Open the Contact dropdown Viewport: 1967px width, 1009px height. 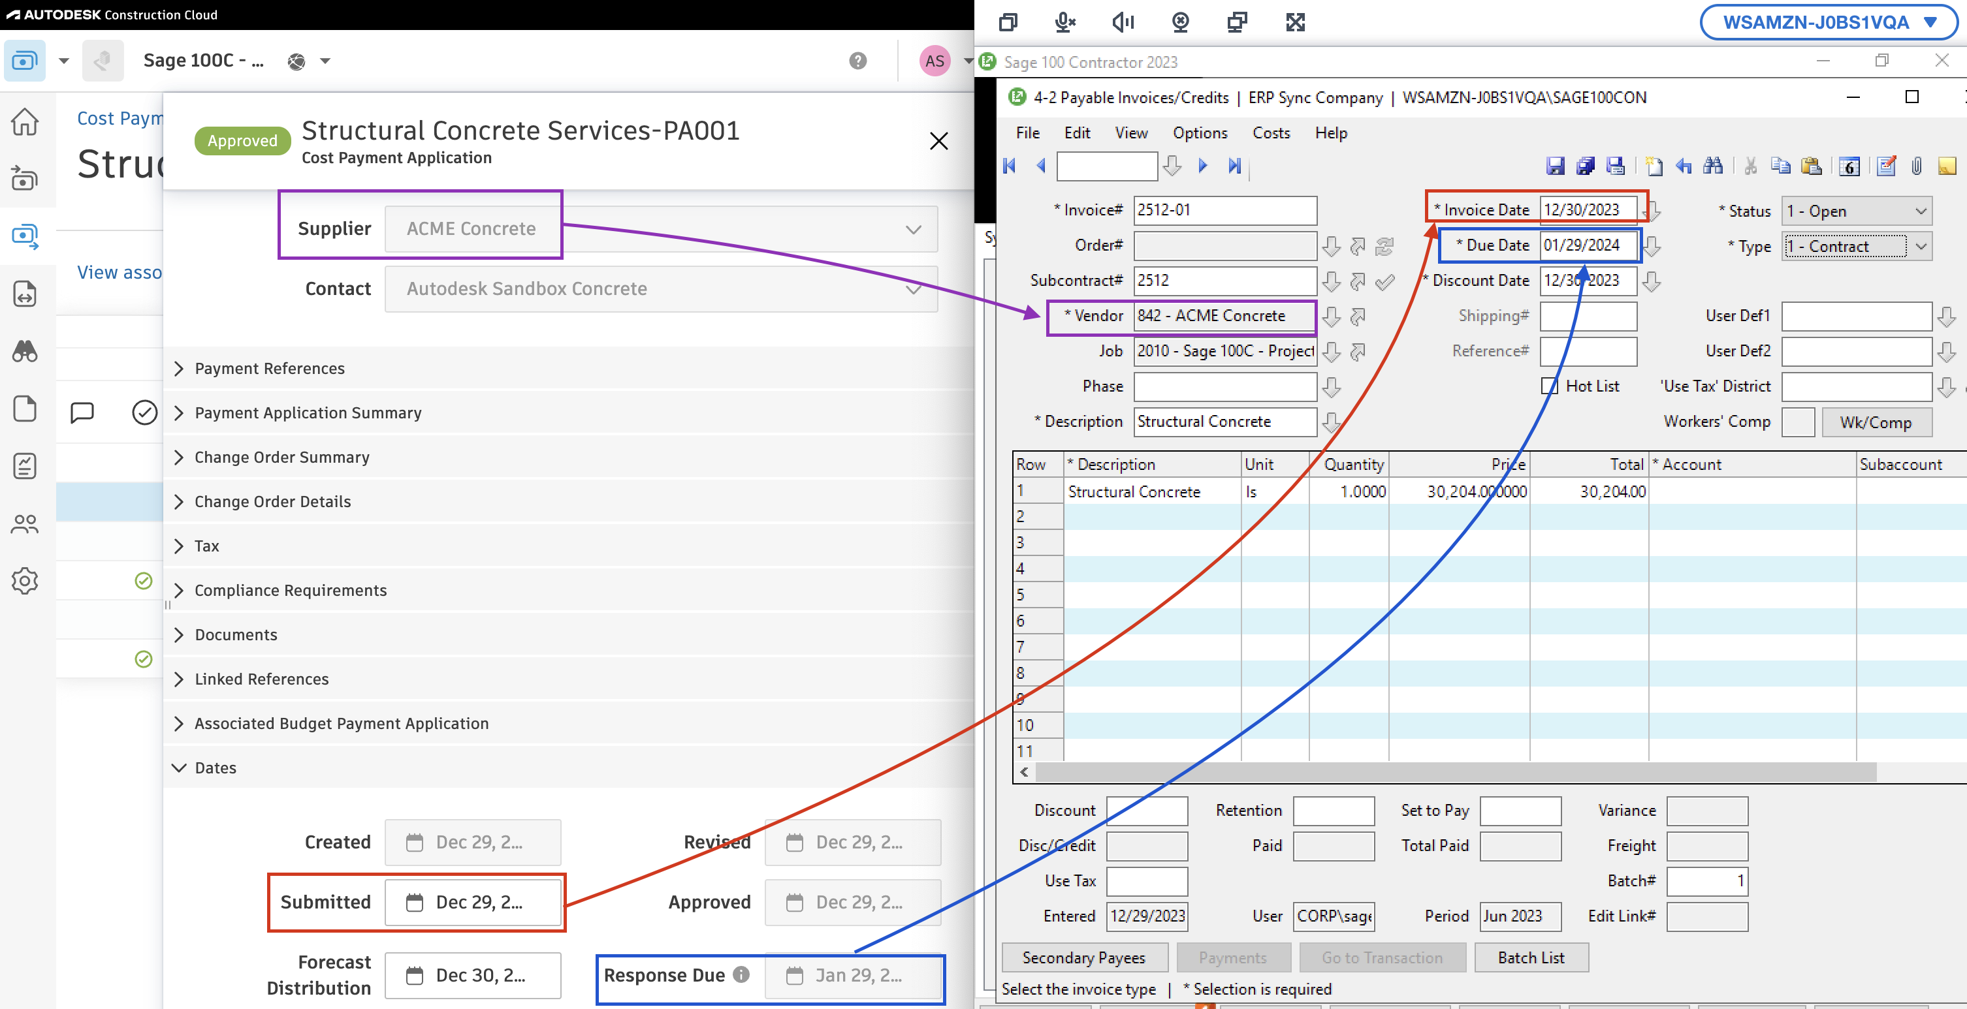[662, 288]
